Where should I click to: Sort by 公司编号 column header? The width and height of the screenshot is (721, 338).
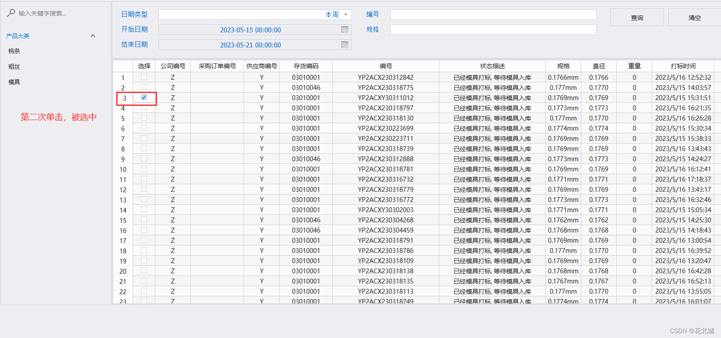pyautogui.click(x=173, y=66)
